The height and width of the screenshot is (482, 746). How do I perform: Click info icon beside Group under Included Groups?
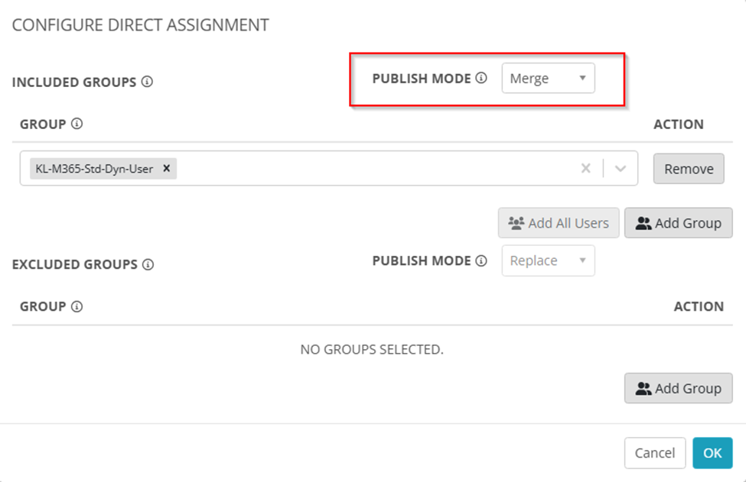tap(77, 124)
